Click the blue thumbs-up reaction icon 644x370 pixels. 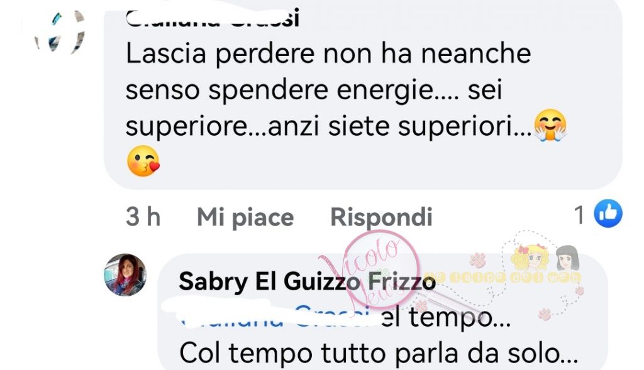click(x=608, y=214)
